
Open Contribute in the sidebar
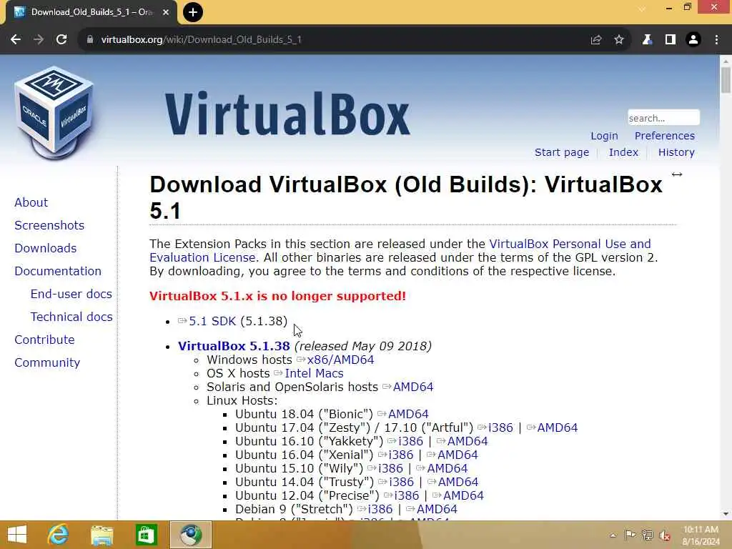click(44, 340)
